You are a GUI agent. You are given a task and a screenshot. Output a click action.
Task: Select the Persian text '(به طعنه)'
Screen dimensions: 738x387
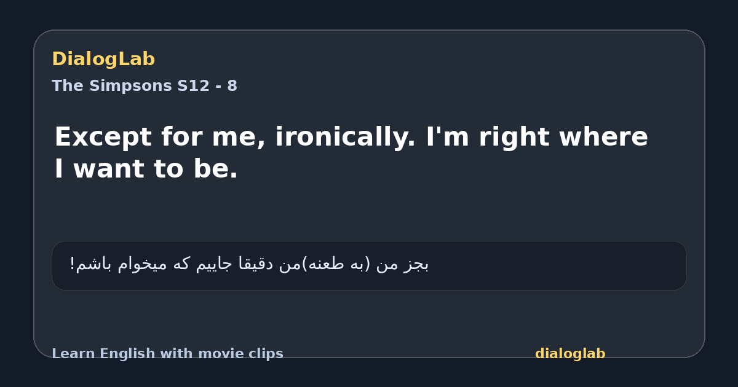point(337,264)
